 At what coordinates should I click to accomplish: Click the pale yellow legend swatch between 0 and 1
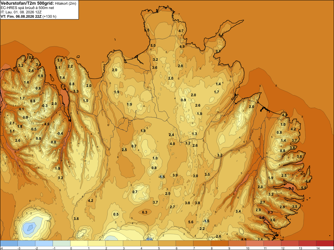tap(79, 243)
